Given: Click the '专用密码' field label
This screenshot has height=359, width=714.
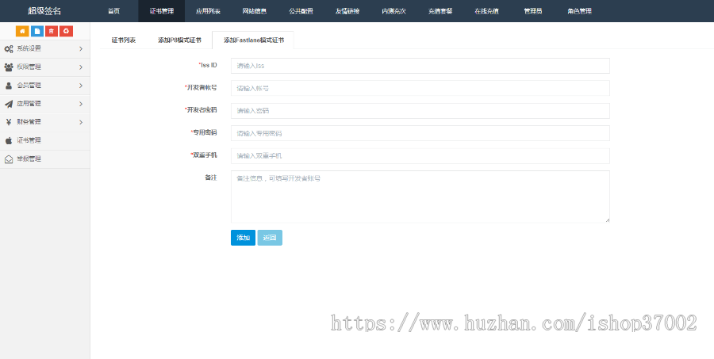Looking at the screenshot, I should point(204,132).
